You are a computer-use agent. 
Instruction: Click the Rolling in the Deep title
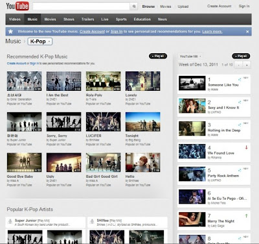224,130
